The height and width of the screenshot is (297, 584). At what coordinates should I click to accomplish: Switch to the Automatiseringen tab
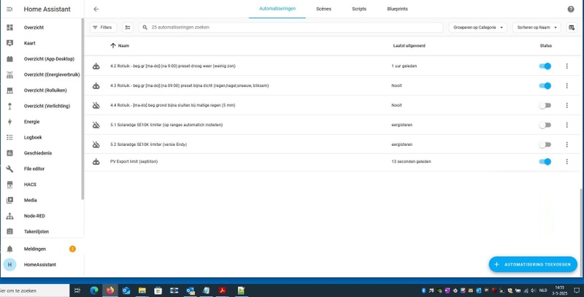[x=277, y=9]
